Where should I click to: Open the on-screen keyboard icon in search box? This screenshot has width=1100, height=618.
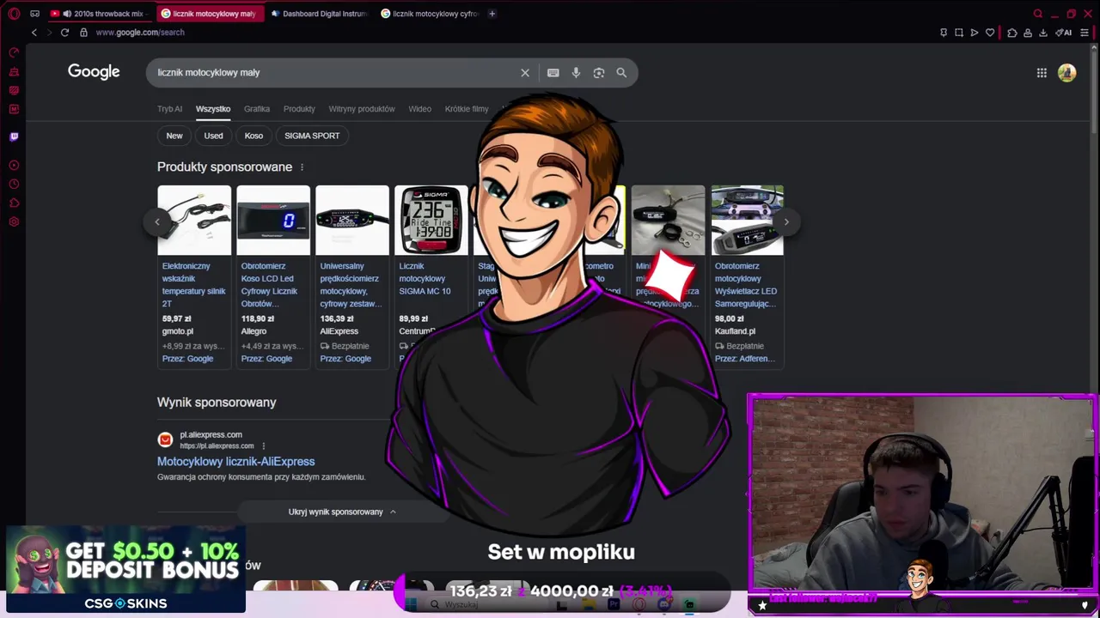(x=553, y=73)
